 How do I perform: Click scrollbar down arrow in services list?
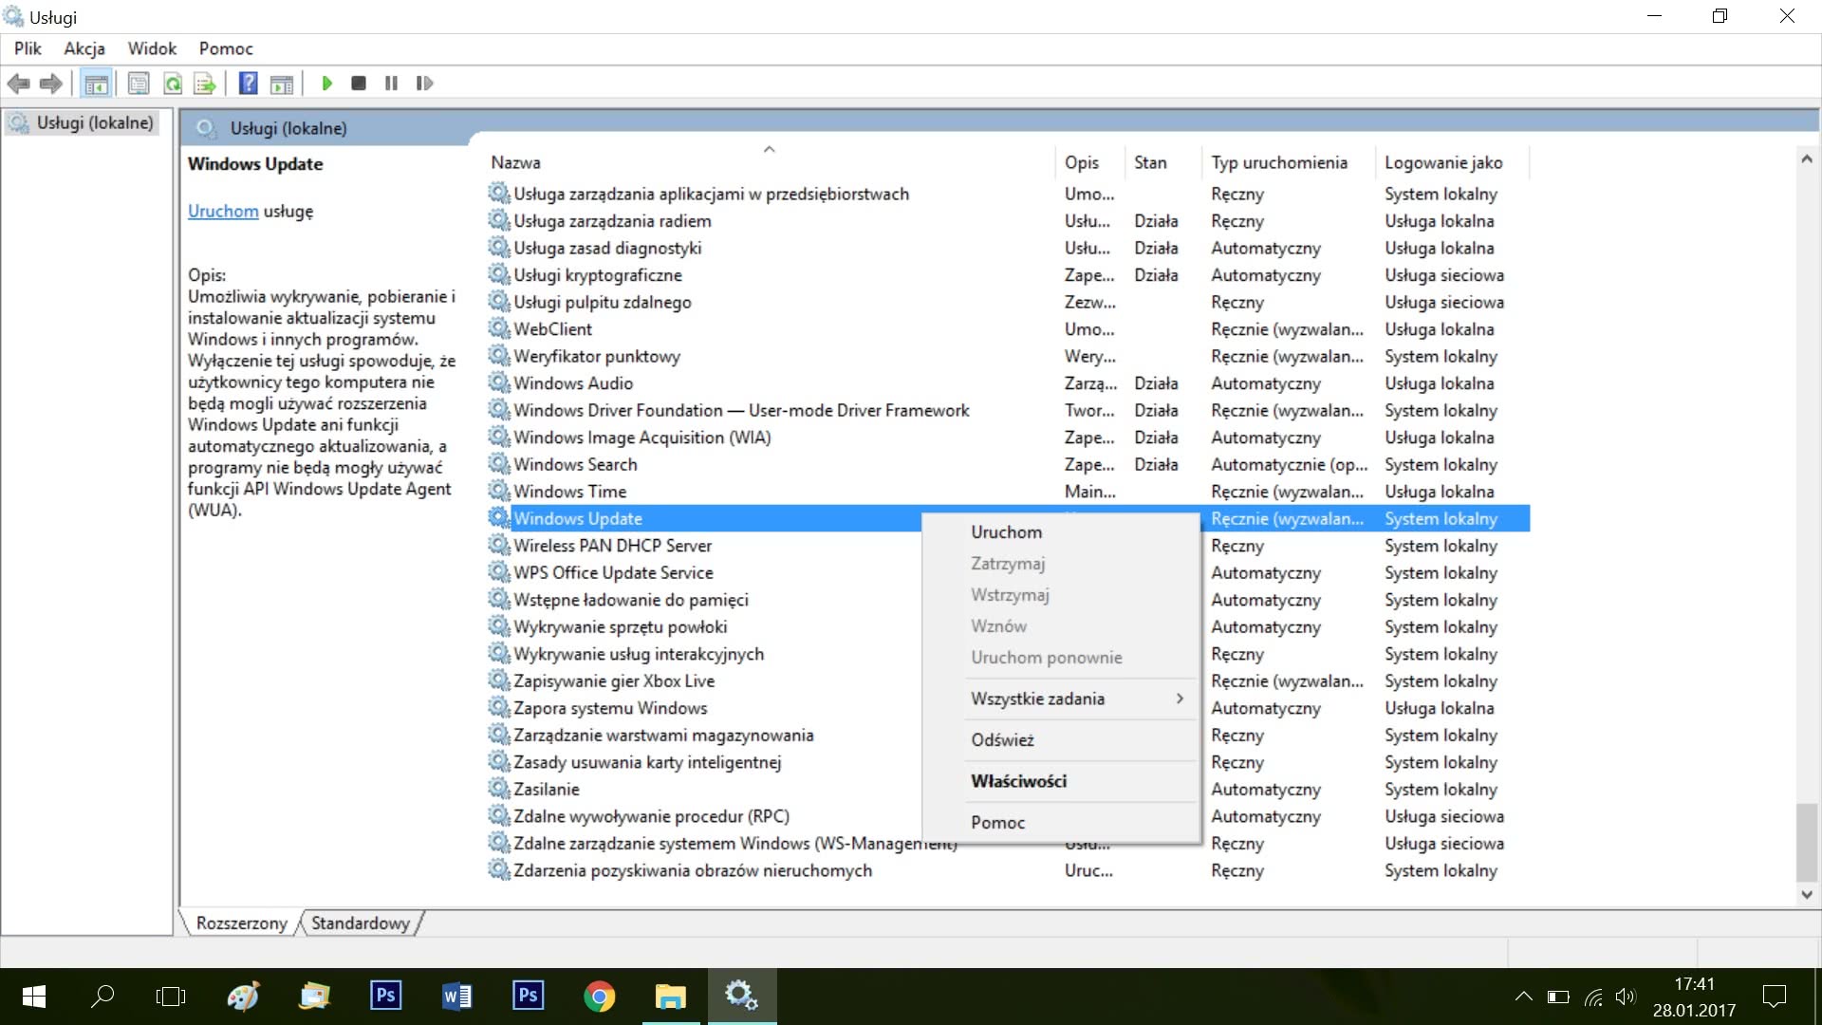click(1807, 894)
